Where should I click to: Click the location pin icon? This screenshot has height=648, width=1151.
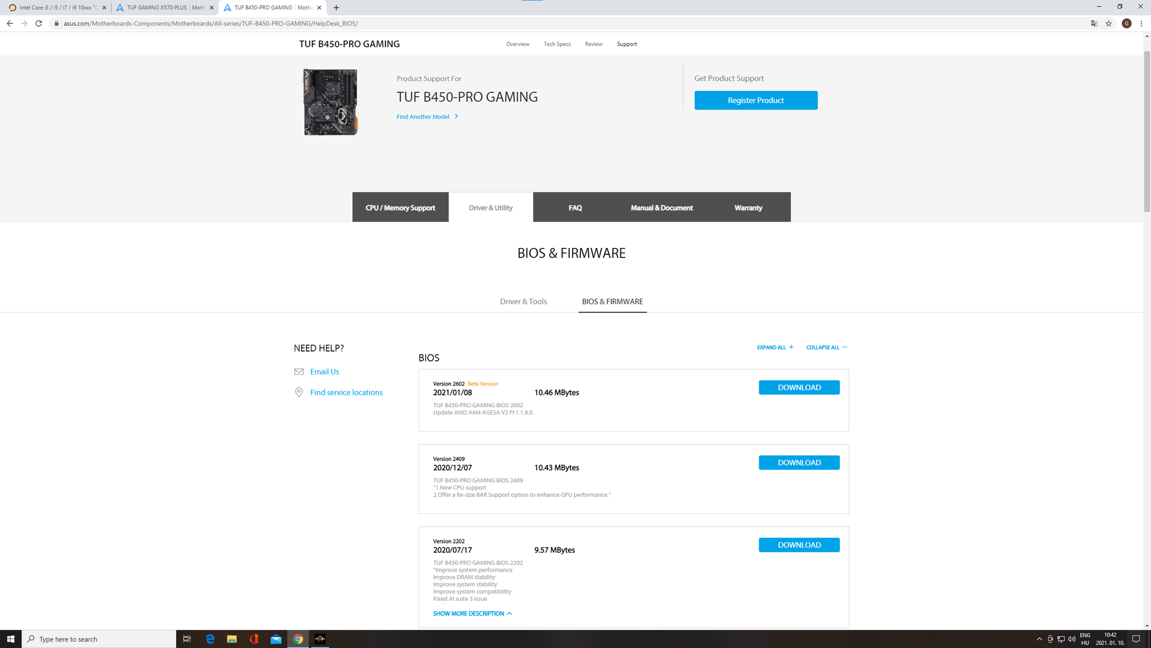click(x=299, y=392)
